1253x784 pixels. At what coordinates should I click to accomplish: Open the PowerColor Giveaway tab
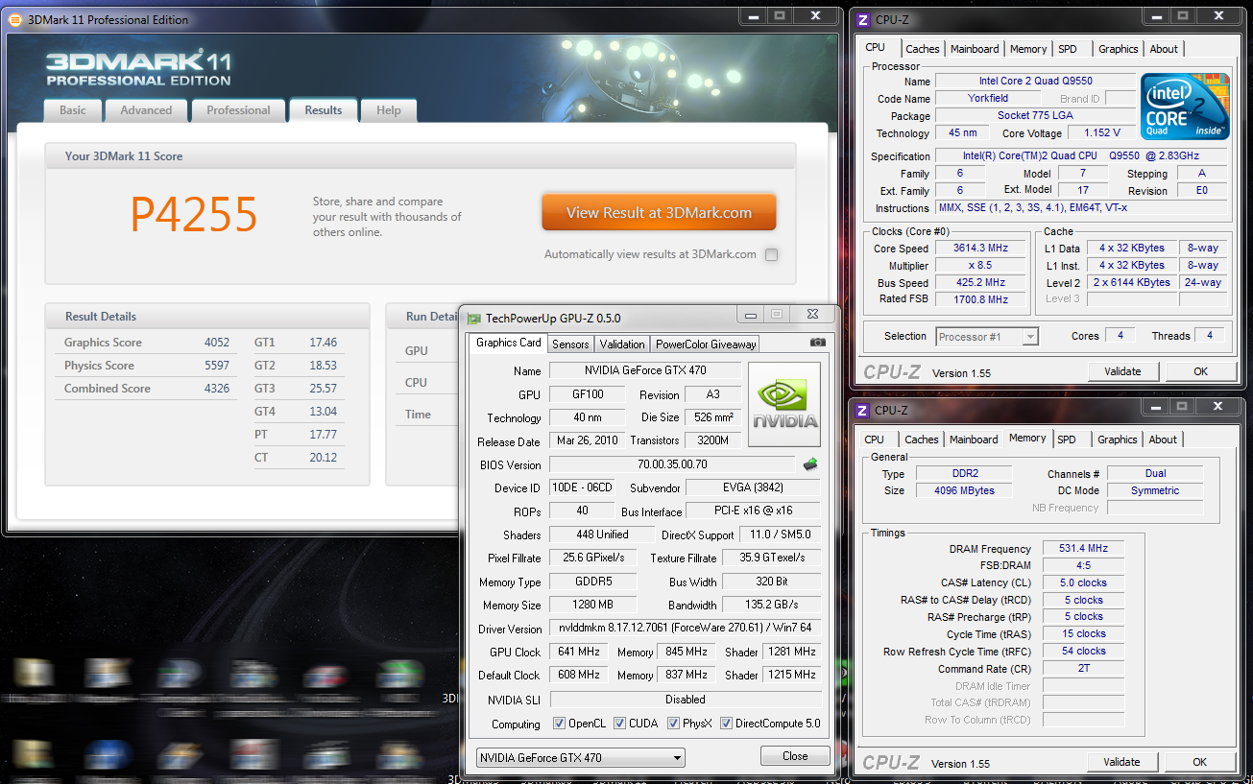click(706, 344)
